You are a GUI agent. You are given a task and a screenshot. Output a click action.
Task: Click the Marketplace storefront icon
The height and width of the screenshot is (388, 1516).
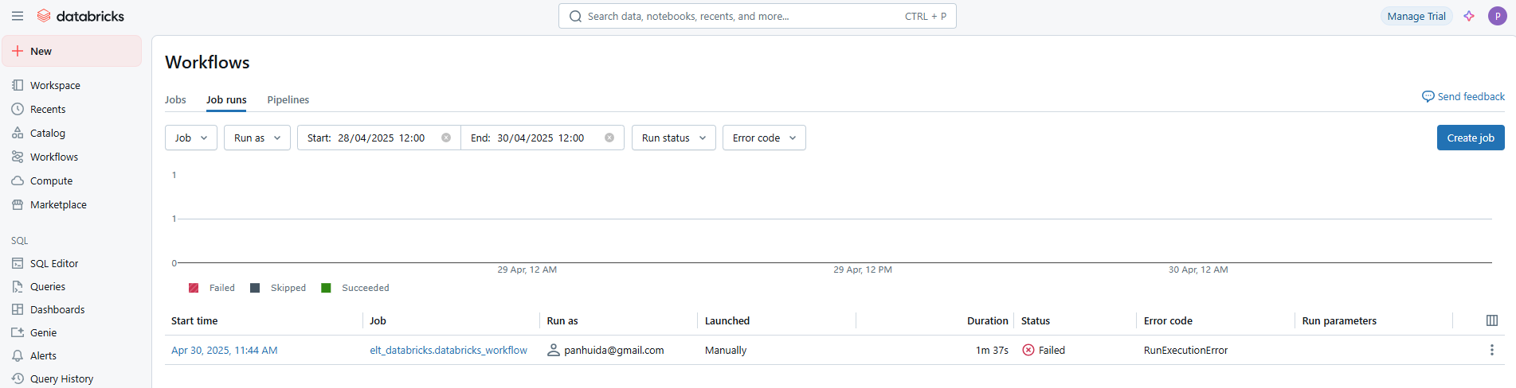click(x=18, y=204)
